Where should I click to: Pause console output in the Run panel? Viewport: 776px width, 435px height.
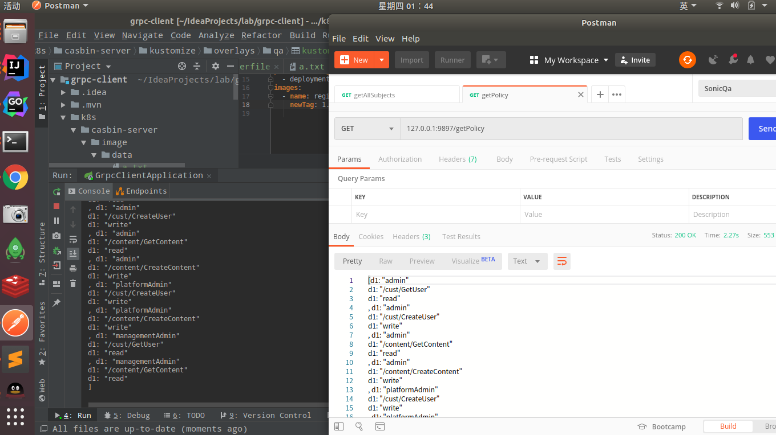coord(56,221)
